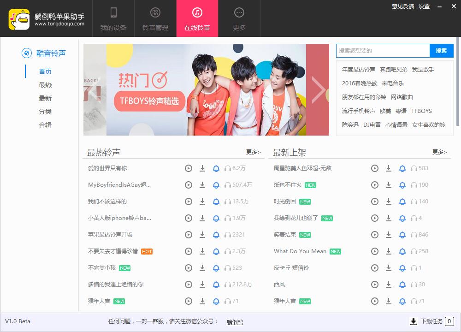This screenshot has height=332, width=461.
Task: Play the ringtone 爱的世界只有你
Action: click(x=189, y=168)
